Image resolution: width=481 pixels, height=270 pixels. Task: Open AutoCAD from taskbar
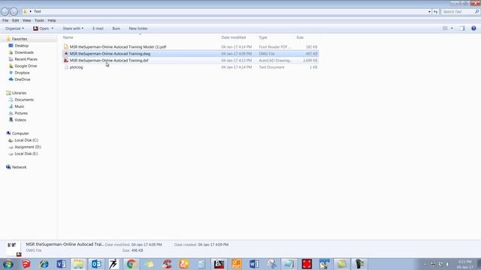click(x=219, y=264)
